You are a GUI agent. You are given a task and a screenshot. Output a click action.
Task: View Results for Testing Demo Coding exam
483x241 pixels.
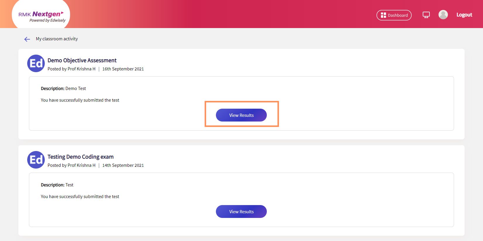pyautogui.click(x=241, y=211)
